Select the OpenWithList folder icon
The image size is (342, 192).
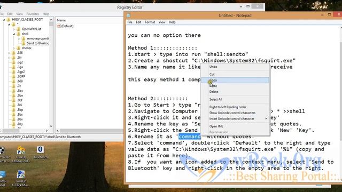tap(19, 29)
